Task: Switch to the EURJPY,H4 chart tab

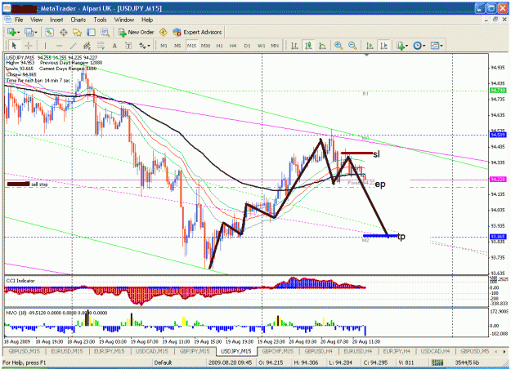Action: (397, 351)
